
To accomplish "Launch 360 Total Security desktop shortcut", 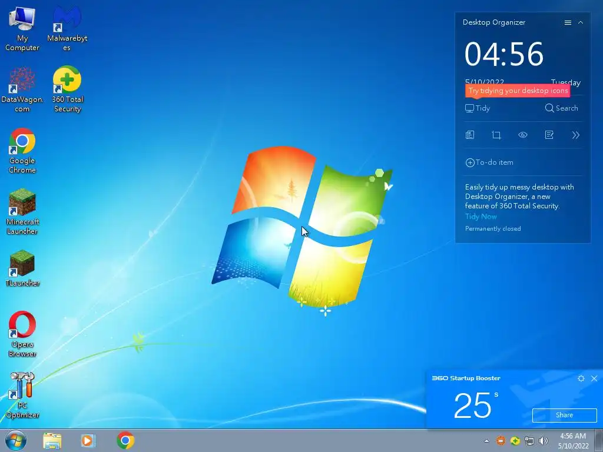I will [x=67, y=90].
